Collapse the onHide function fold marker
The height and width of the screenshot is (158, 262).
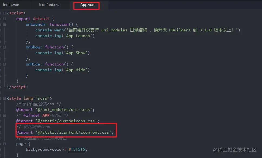(x=5, y=64)
